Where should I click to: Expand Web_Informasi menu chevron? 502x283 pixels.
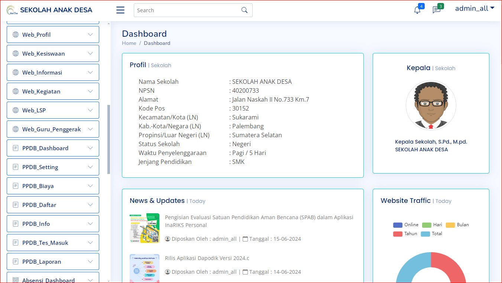(x=90, y=72)
